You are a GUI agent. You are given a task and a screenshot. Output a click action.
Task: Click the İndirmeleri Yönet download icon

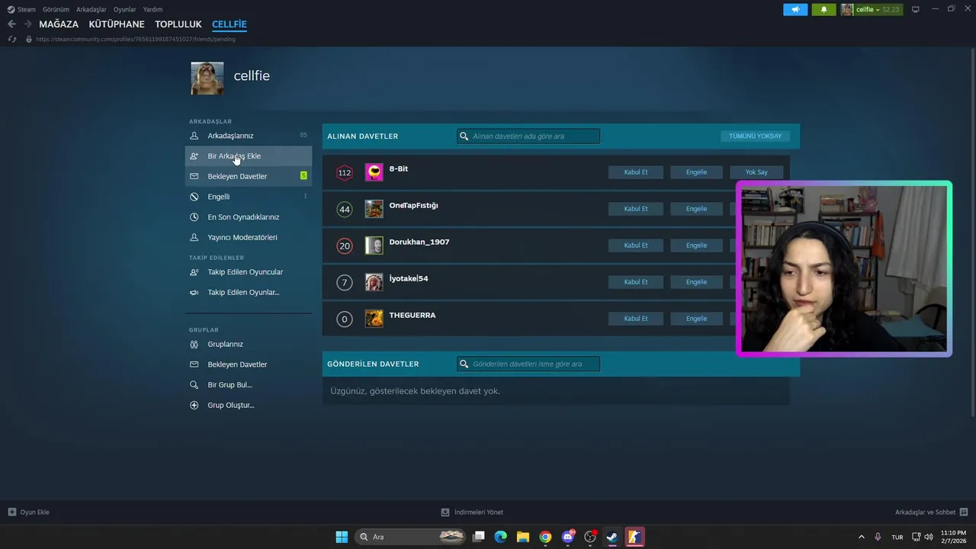click(445, 512)
